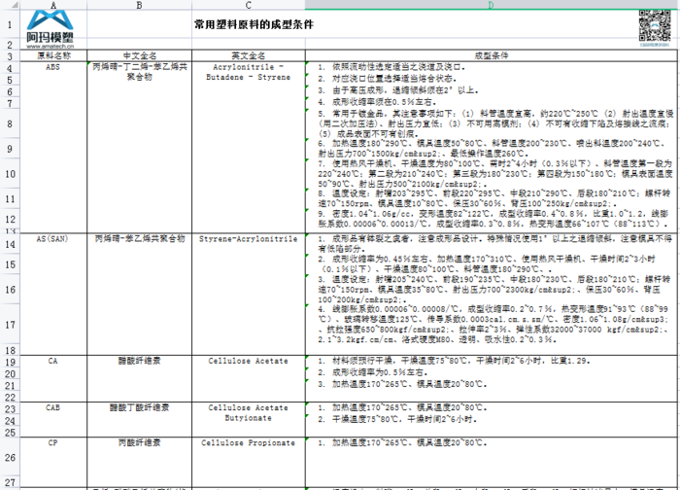Select ABS condition 1 about 浇道及浇口

491,67
